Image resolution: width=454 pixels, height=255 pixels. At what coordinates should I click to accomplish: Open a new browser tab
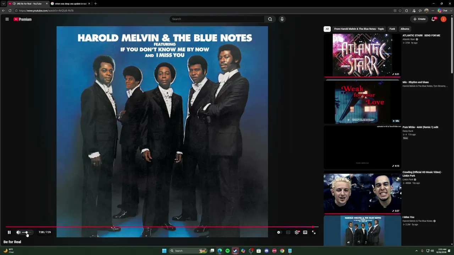pos(95,4)
